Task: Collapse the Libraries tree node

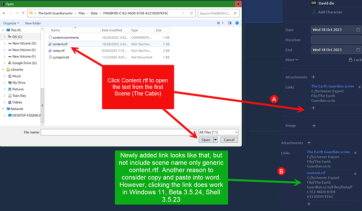Action: tap(2, 69)
